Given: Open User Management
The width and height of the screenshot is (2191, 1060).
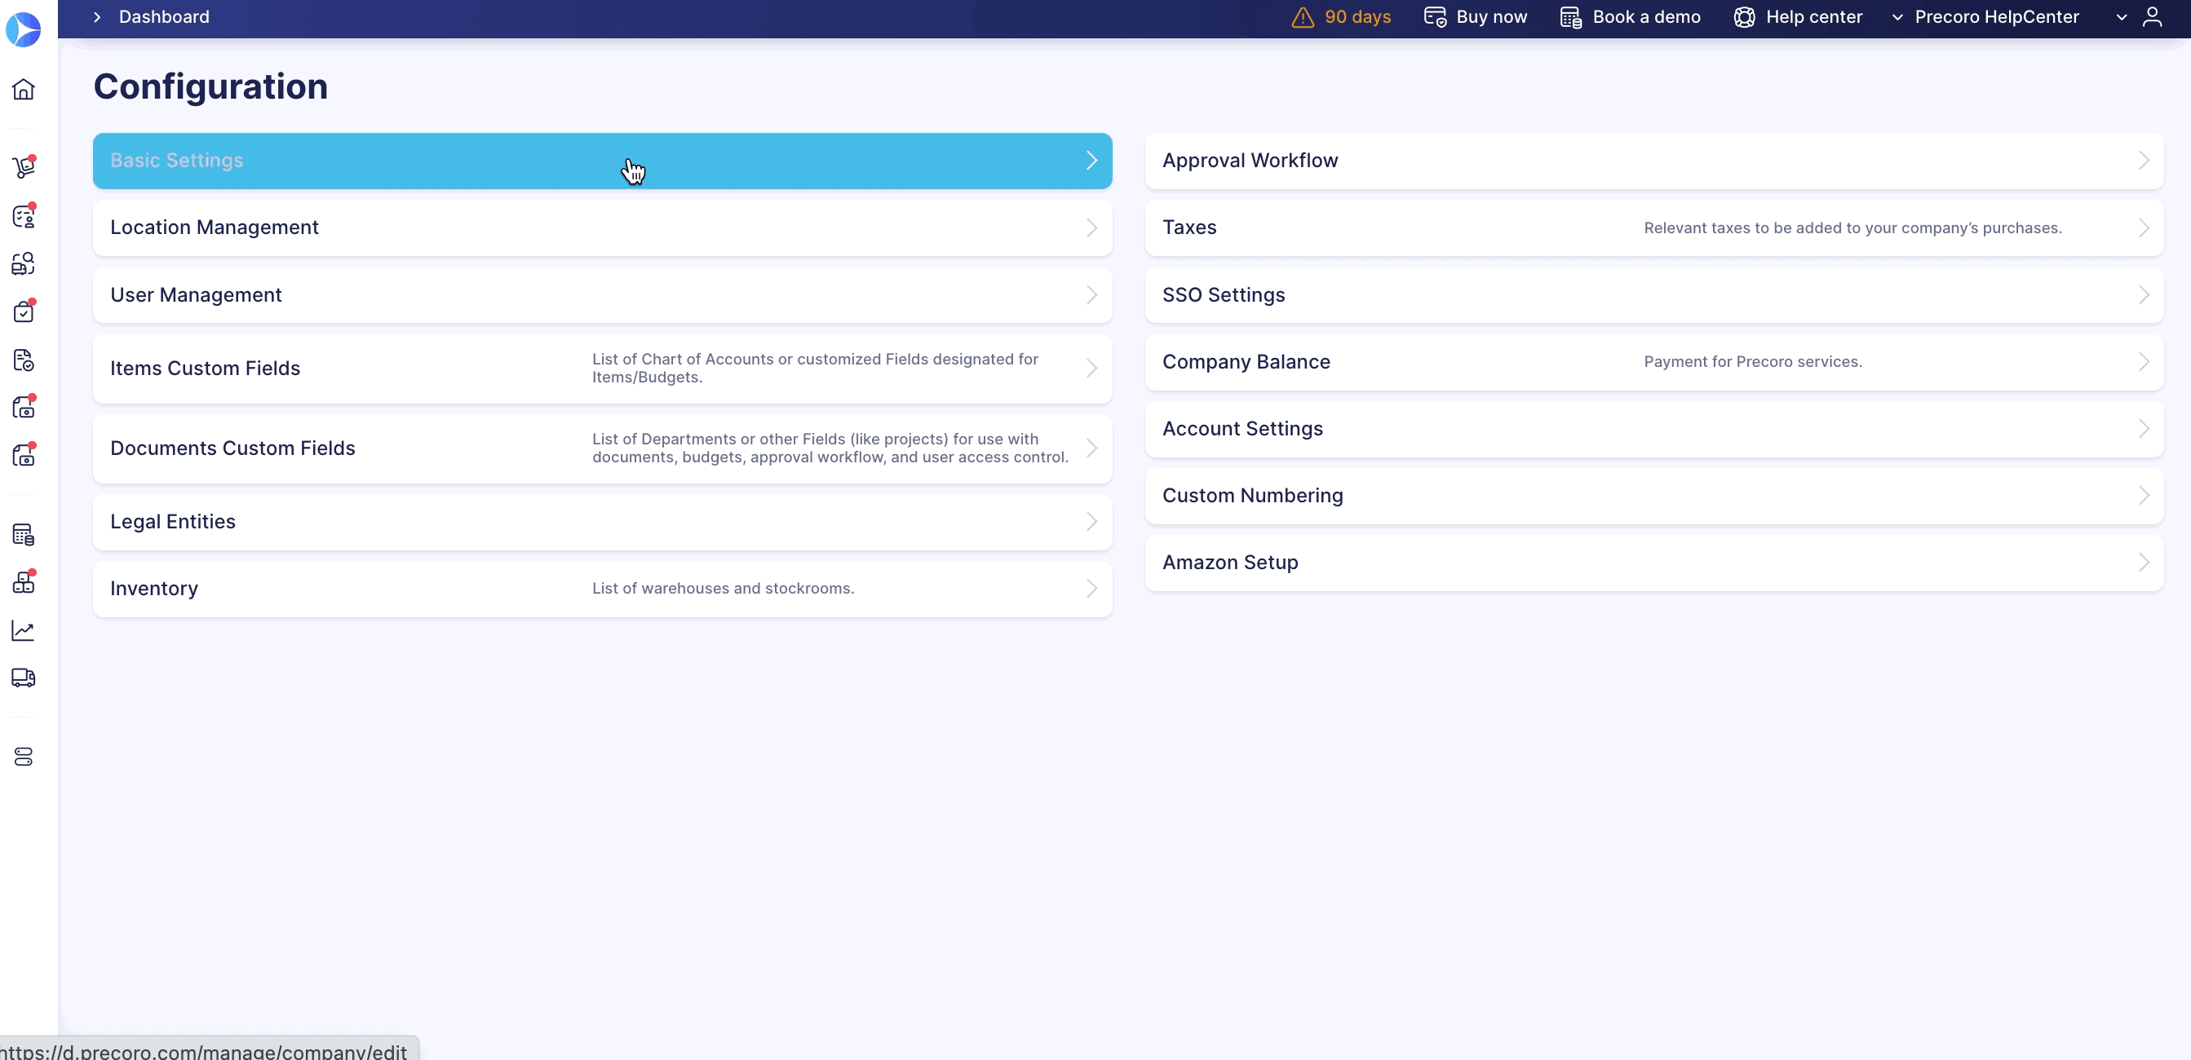Looking at the screenshot, I should (x=602, y=295).
